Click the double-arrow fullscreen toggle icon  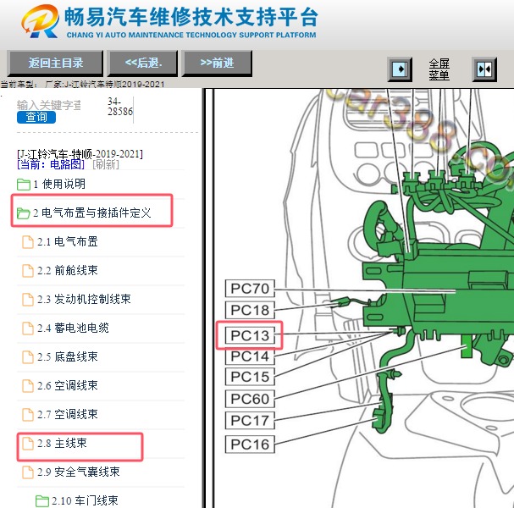click(x=484, y=69)
